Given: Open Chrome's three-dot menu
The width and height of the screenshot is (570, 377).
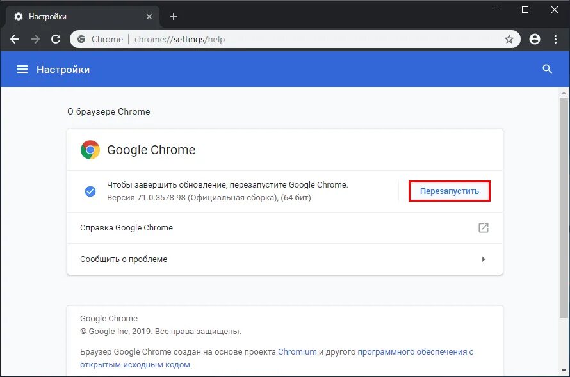Looking at the screenshot, I should (555, 39).
